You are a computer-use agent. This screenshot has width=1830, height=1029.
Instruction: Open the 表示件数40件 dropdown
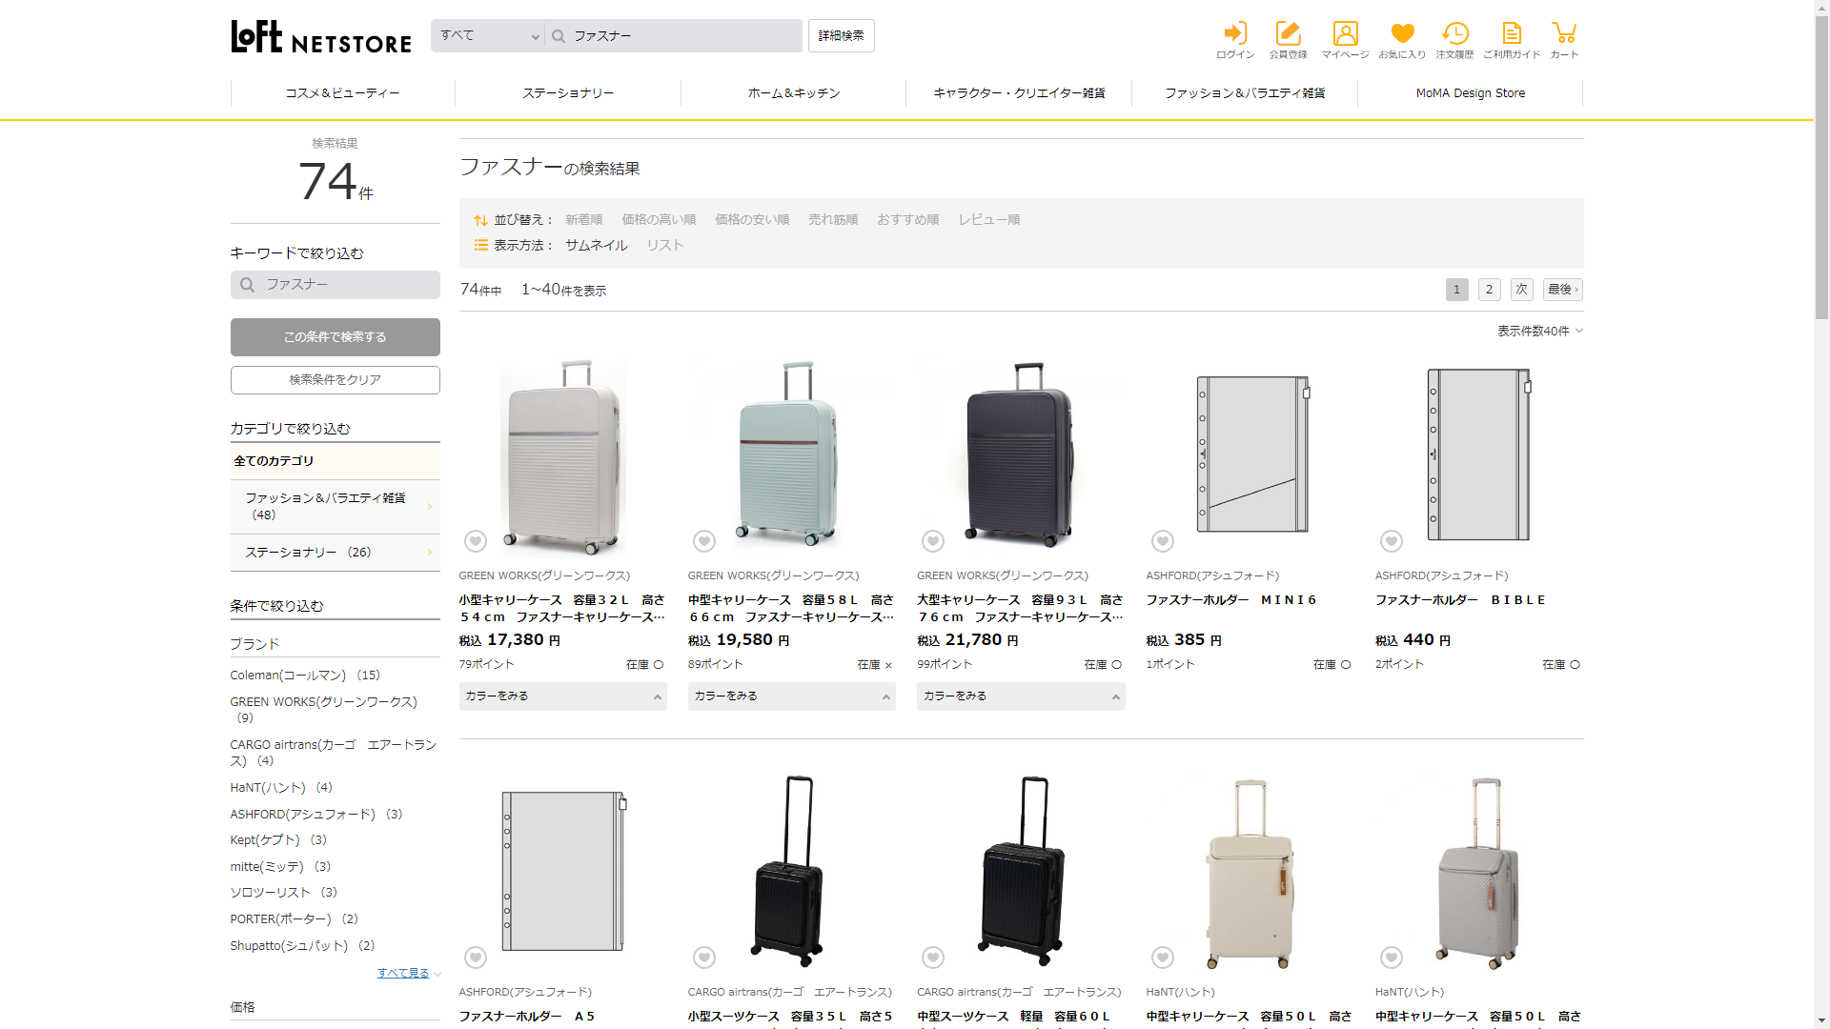(x=1539, y=331)
